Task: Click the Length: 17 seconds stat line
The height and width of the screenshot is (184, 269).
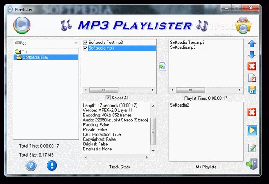Action: click(110, 105)
